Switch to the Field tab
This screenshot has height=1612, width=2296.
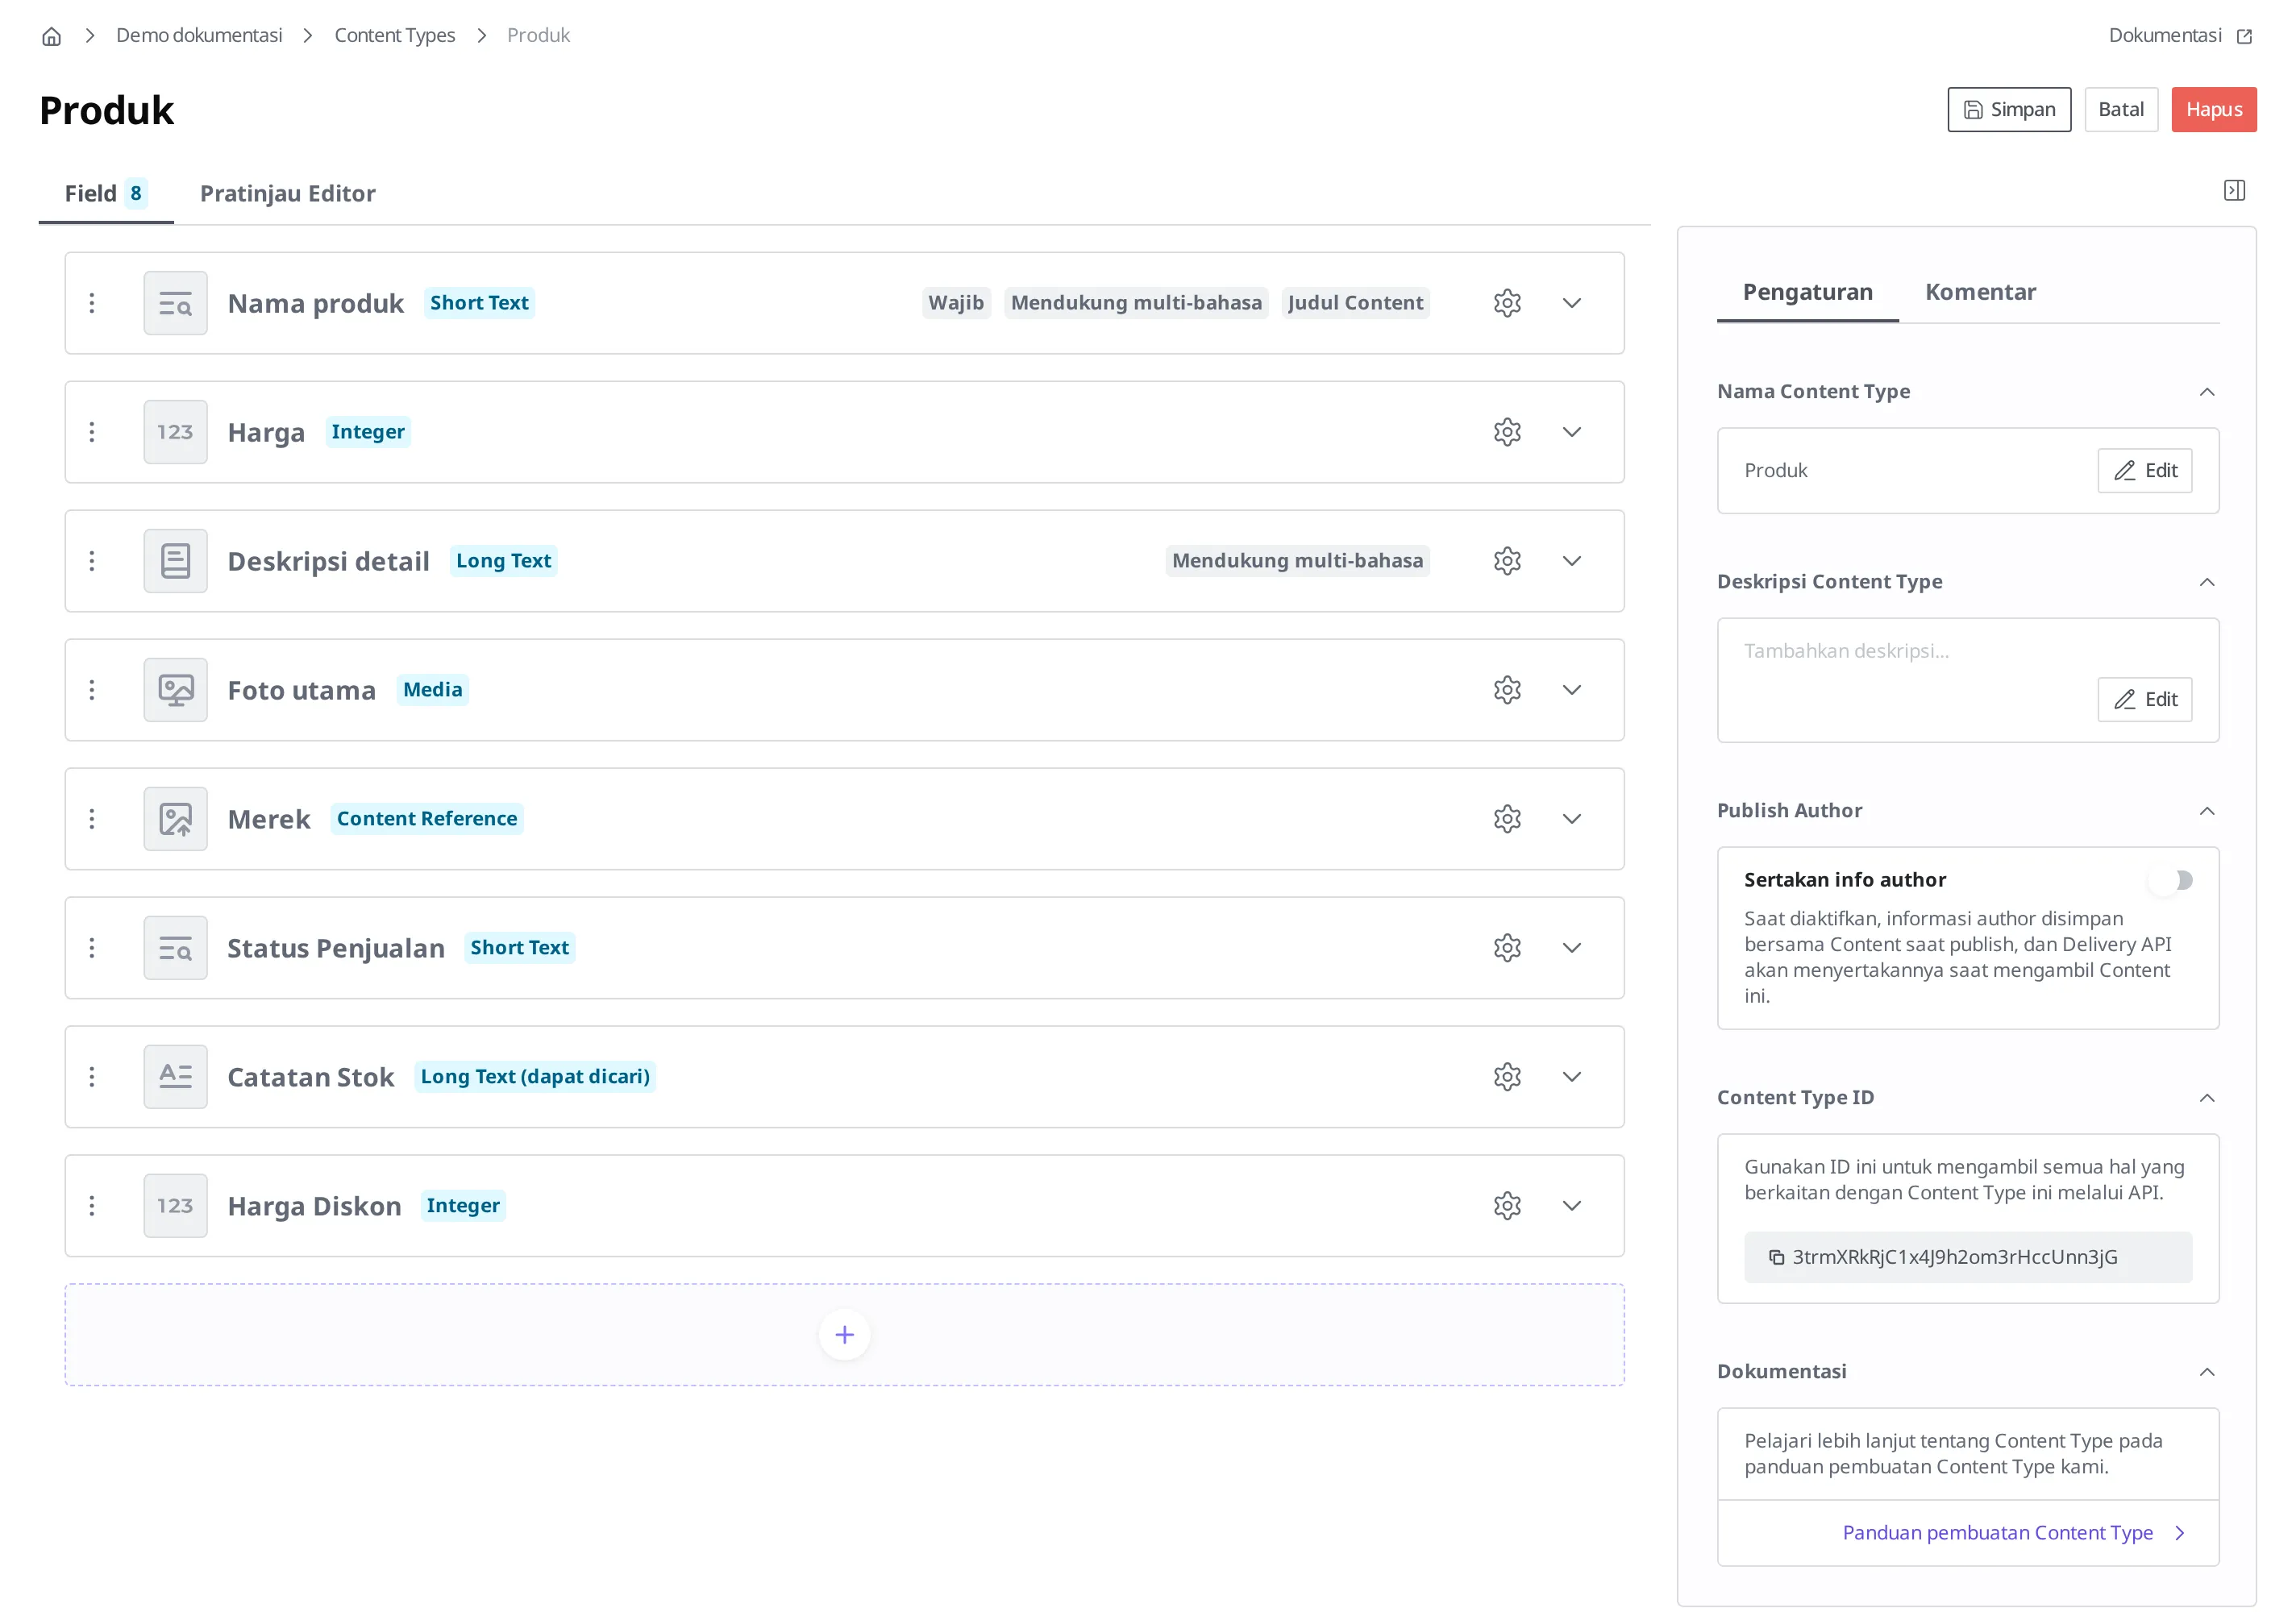click(106, 194)
